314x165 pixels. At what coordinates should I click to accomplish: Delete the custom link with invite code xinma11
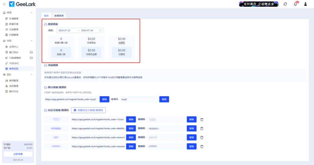(201, 138)
